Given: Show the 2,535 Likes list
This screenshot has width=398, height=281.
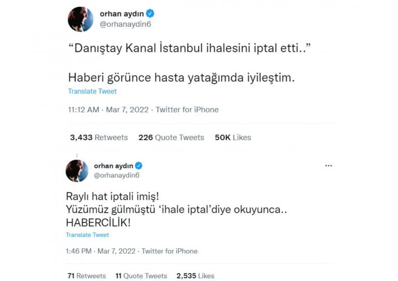Looking at the screenshot, I should (195, 276).
